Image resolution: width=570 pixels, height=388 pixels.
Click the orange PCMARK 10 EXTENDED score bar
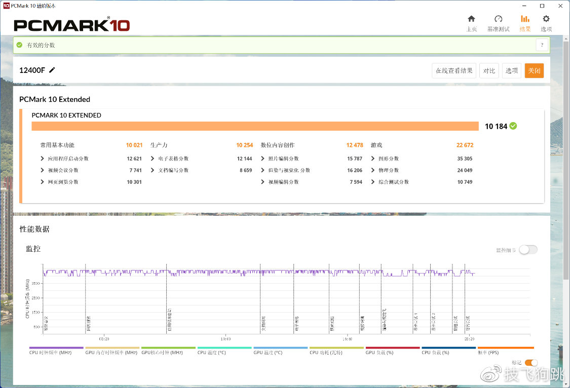pos(255,126)
